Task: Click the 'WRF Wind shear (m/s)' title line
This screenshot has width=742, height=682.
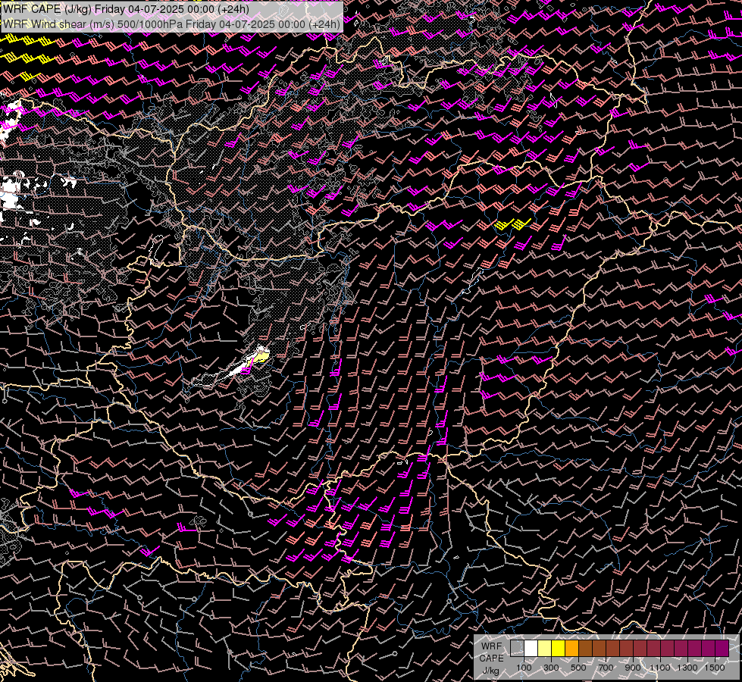Action: pyautogui.click(x=171, y=24)
